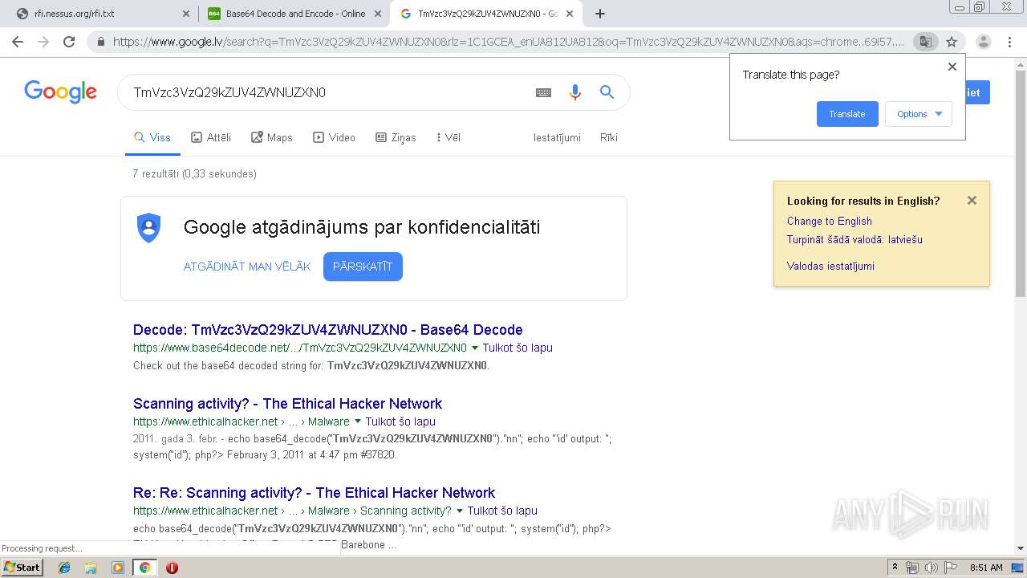Select the Viss search tab
Screen dimensions: 1027x578
pos(152,137)
